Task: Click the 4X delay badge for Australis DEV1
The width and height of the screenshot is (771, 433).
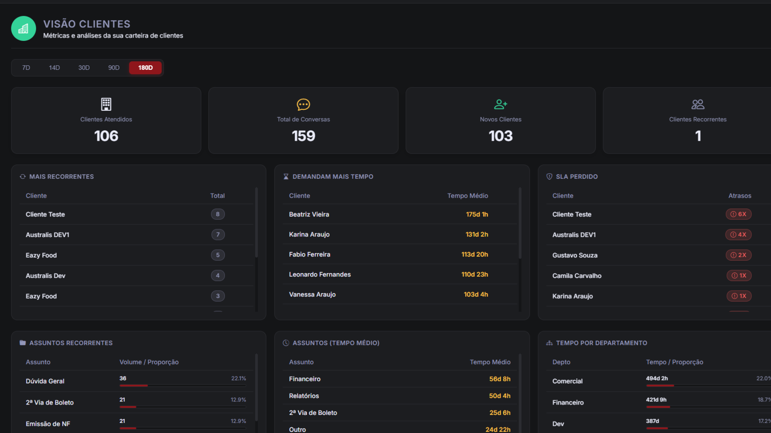Action: tap(738, 235)
